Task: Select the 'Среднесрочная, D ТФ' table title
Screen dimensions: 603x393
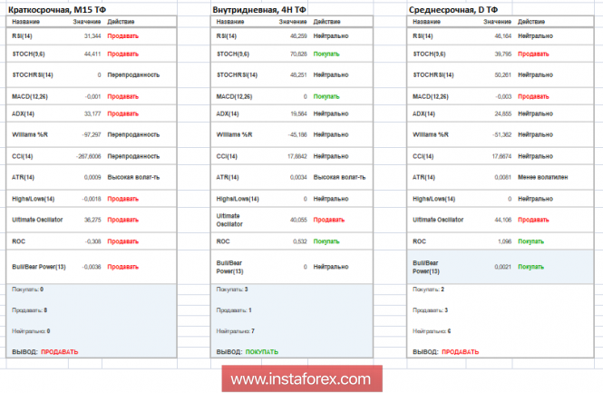Action: coord(453,10)
